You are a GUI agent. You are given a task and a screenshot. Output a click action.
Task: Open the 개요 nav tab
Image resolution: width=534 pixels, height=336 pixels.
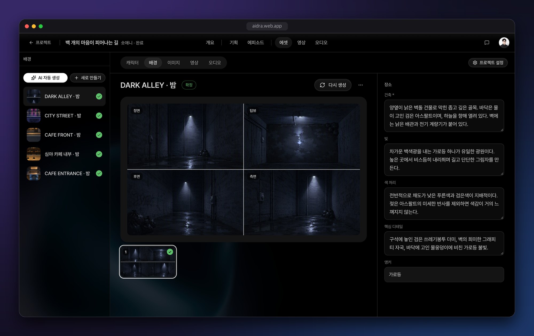(210, 43)
